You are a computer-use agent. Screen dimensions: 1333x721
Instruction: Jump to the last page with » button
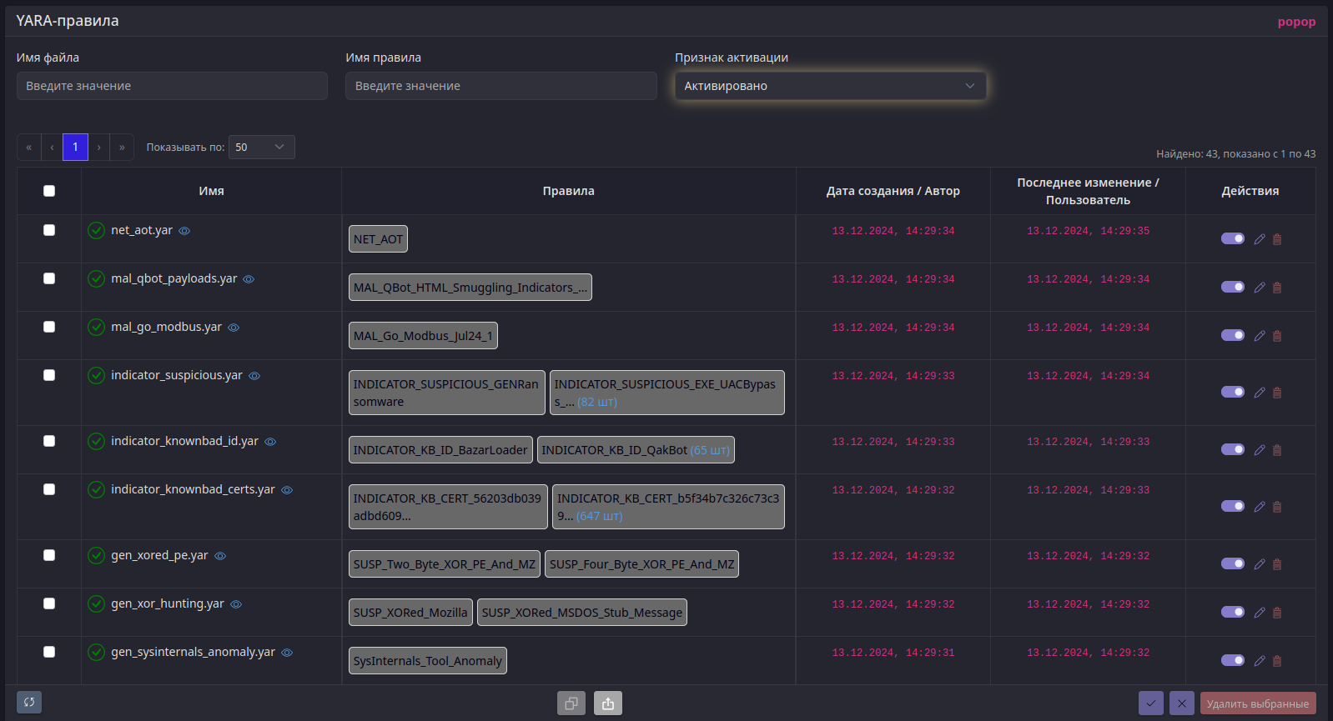(x=122, y=148)
